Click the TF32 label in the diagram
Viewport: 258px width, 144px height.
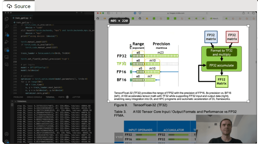pyautogui.click(x=121, y=64)
